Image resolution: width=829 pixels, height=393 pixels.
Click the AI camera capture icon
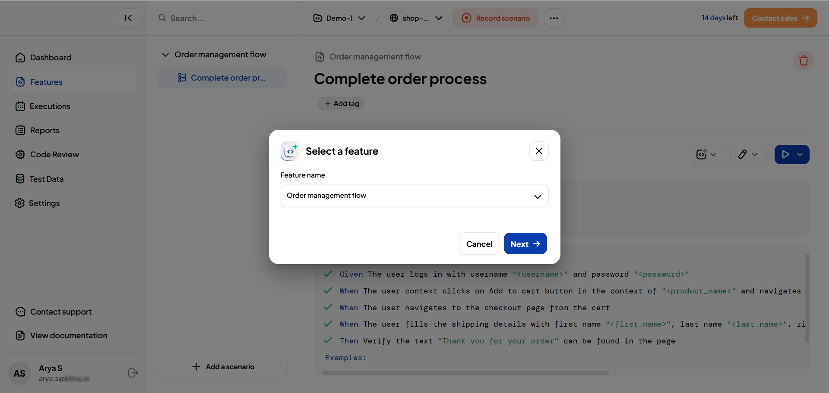(x=702, y=155)
